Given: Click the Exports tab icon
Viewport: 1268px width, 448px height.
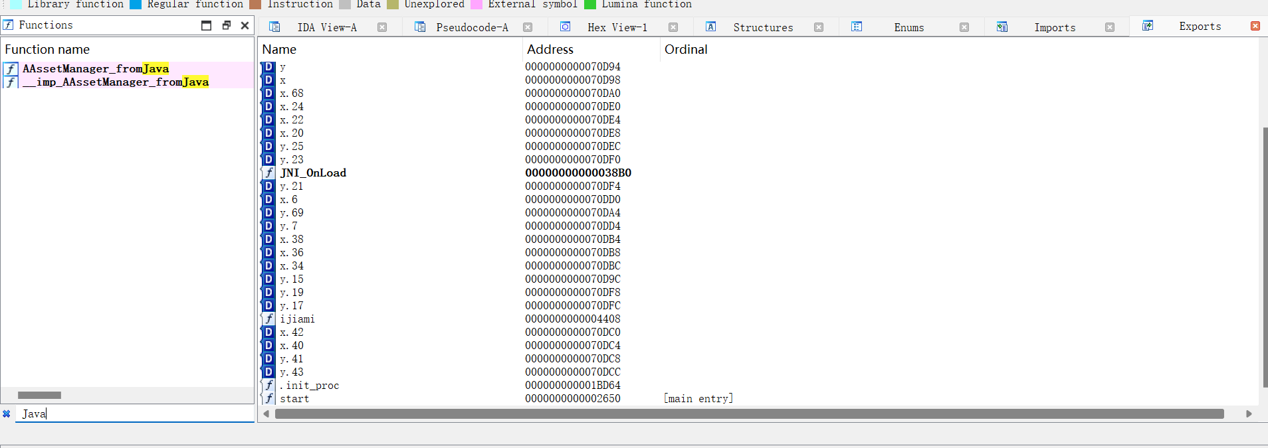Looking at the screenshot, I should [x=1148, y=25].
